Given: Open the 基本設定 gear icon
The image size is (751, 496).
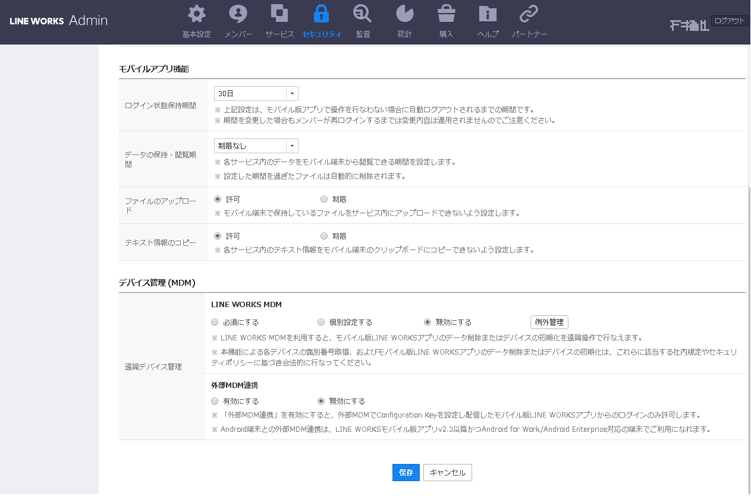Looking at the screenshot, I should (196, 14).
